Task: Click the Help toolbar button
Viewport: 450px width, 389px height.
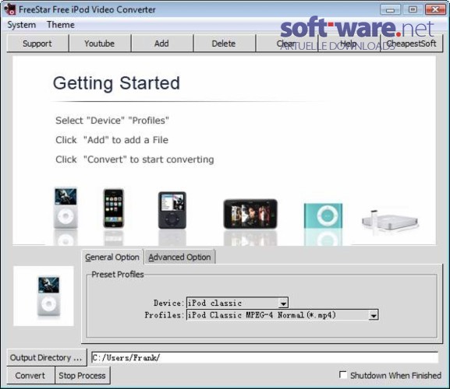Action: [x=349, y=44]
